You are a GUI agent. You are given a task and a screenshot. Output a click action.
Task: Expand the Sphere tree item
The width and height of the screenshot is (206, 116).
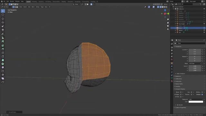(175, 30)
